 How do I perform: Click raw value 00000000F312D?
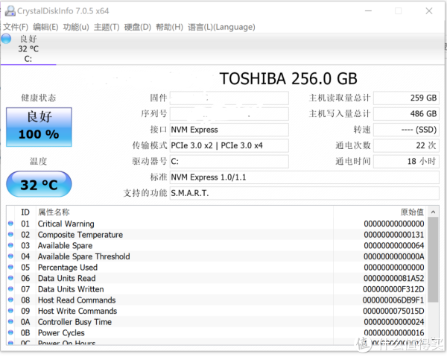(393, 289)
